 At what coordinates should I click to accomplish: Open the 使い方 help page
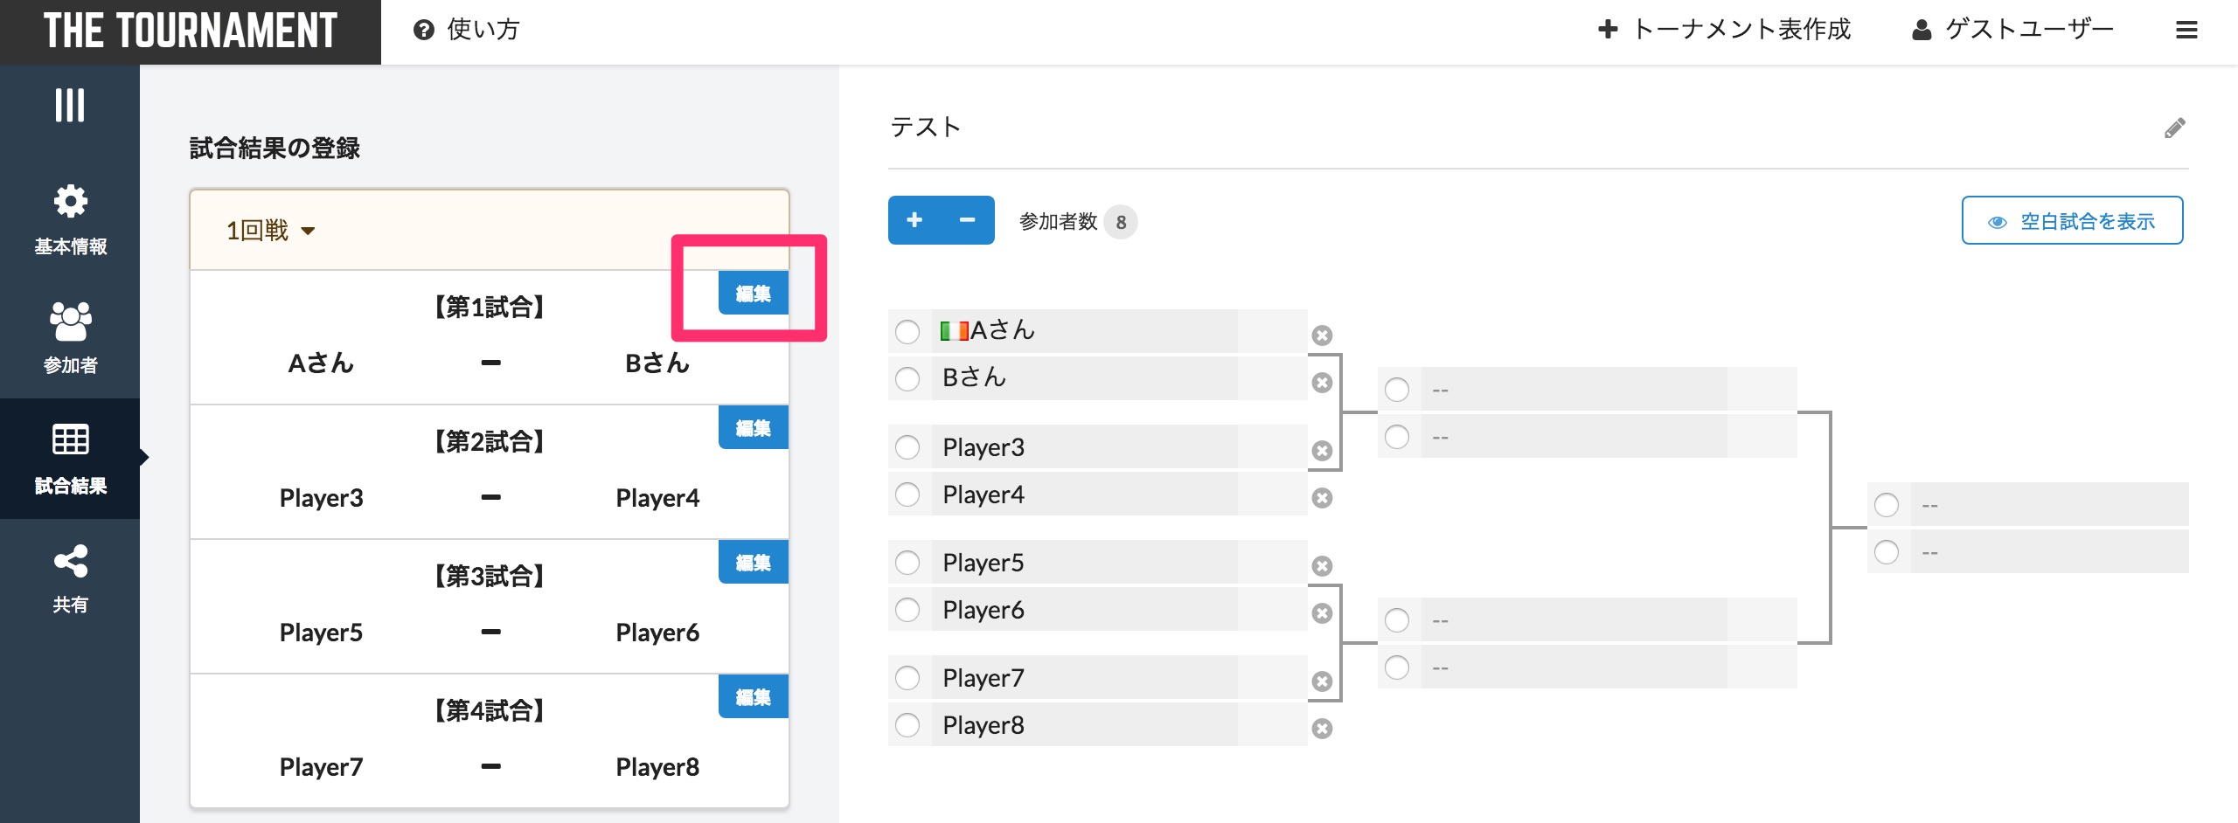[467, 31]
